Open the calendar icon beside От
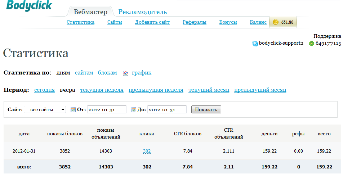This screenshot has height=176, width=343. pos(73,110)
